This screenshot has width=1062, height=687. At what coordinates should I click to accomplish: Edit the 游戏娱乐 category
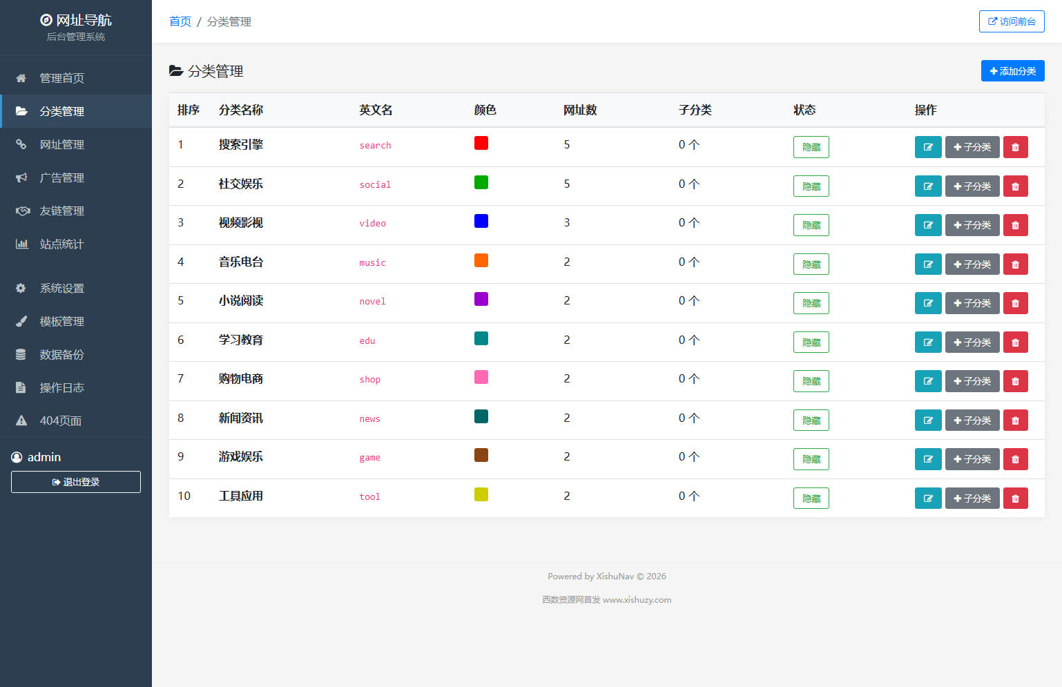928,459
